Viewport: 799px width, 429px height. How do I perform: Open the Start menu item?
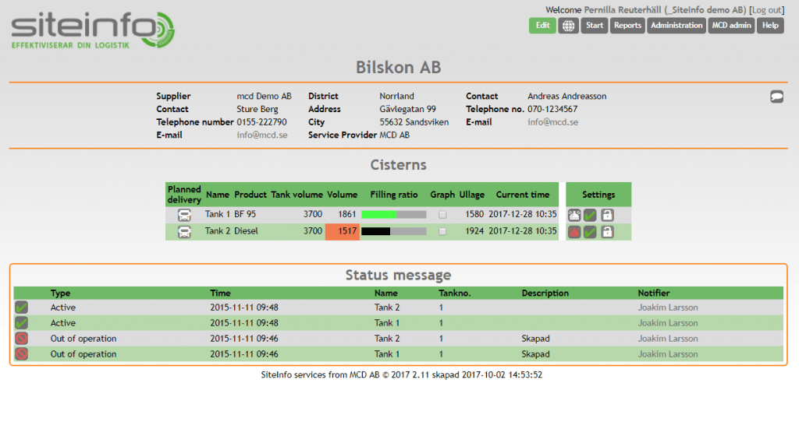(594, 26)
